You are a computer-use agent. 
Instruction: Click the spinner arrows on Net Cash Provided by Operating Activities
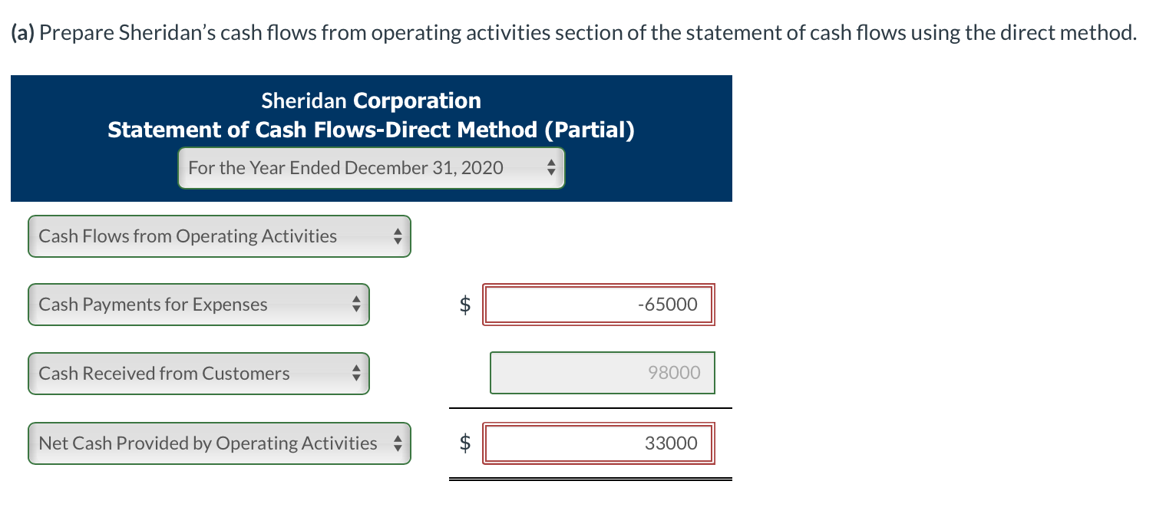(398, 443)
